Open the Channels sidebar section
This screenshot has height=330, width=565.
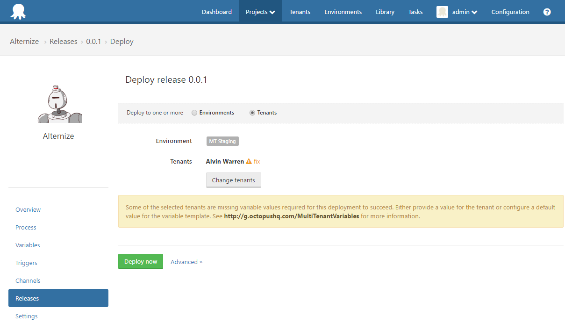(28, 280)
